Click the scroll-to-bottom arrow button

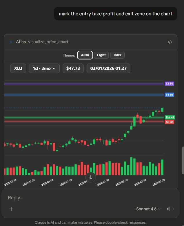pos(90,177)
